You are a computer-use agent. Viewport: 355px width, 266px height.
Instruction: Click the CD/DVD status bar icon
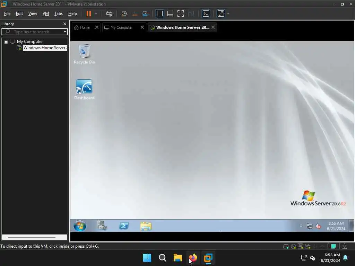293,246
